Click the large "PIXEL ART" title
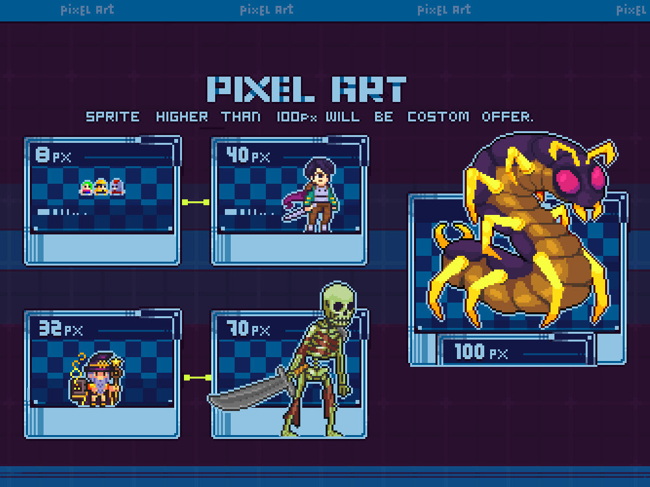This screenshot has height=487, width=650. coord(306,88)
